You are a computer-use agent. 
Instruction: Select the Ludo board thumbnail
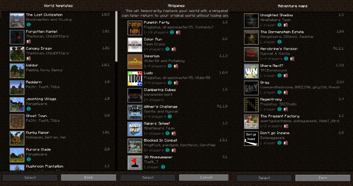point(135,78)
